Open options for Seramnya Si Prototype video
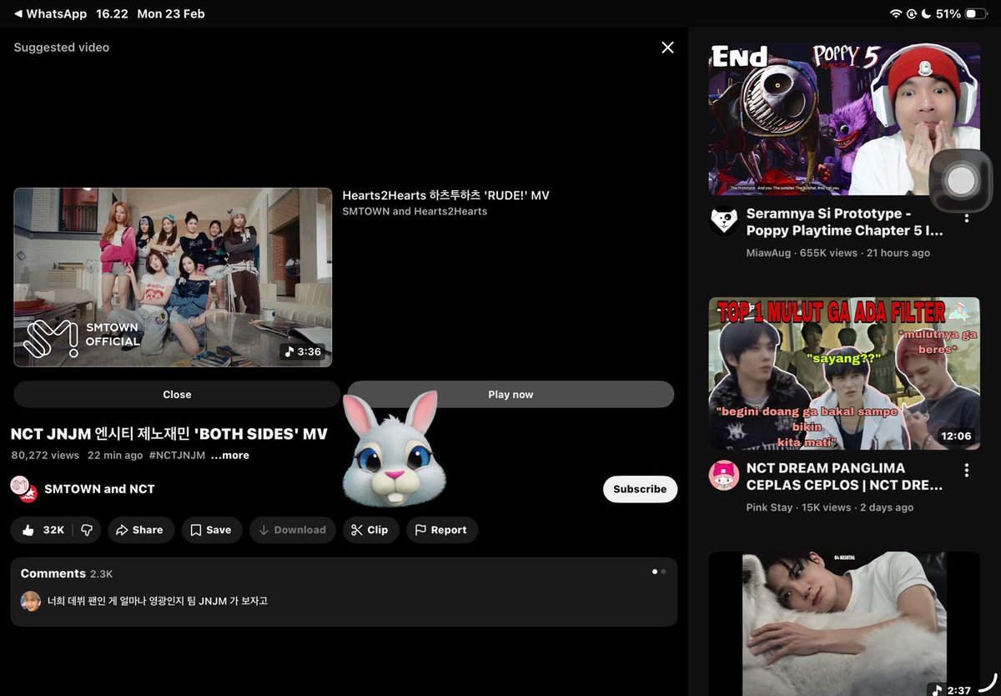This screenshot has width=1001, height=696. point(966,219)
